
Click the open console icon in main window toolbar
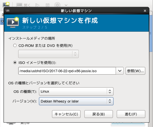pyautogui.click(x=19, y=5)
